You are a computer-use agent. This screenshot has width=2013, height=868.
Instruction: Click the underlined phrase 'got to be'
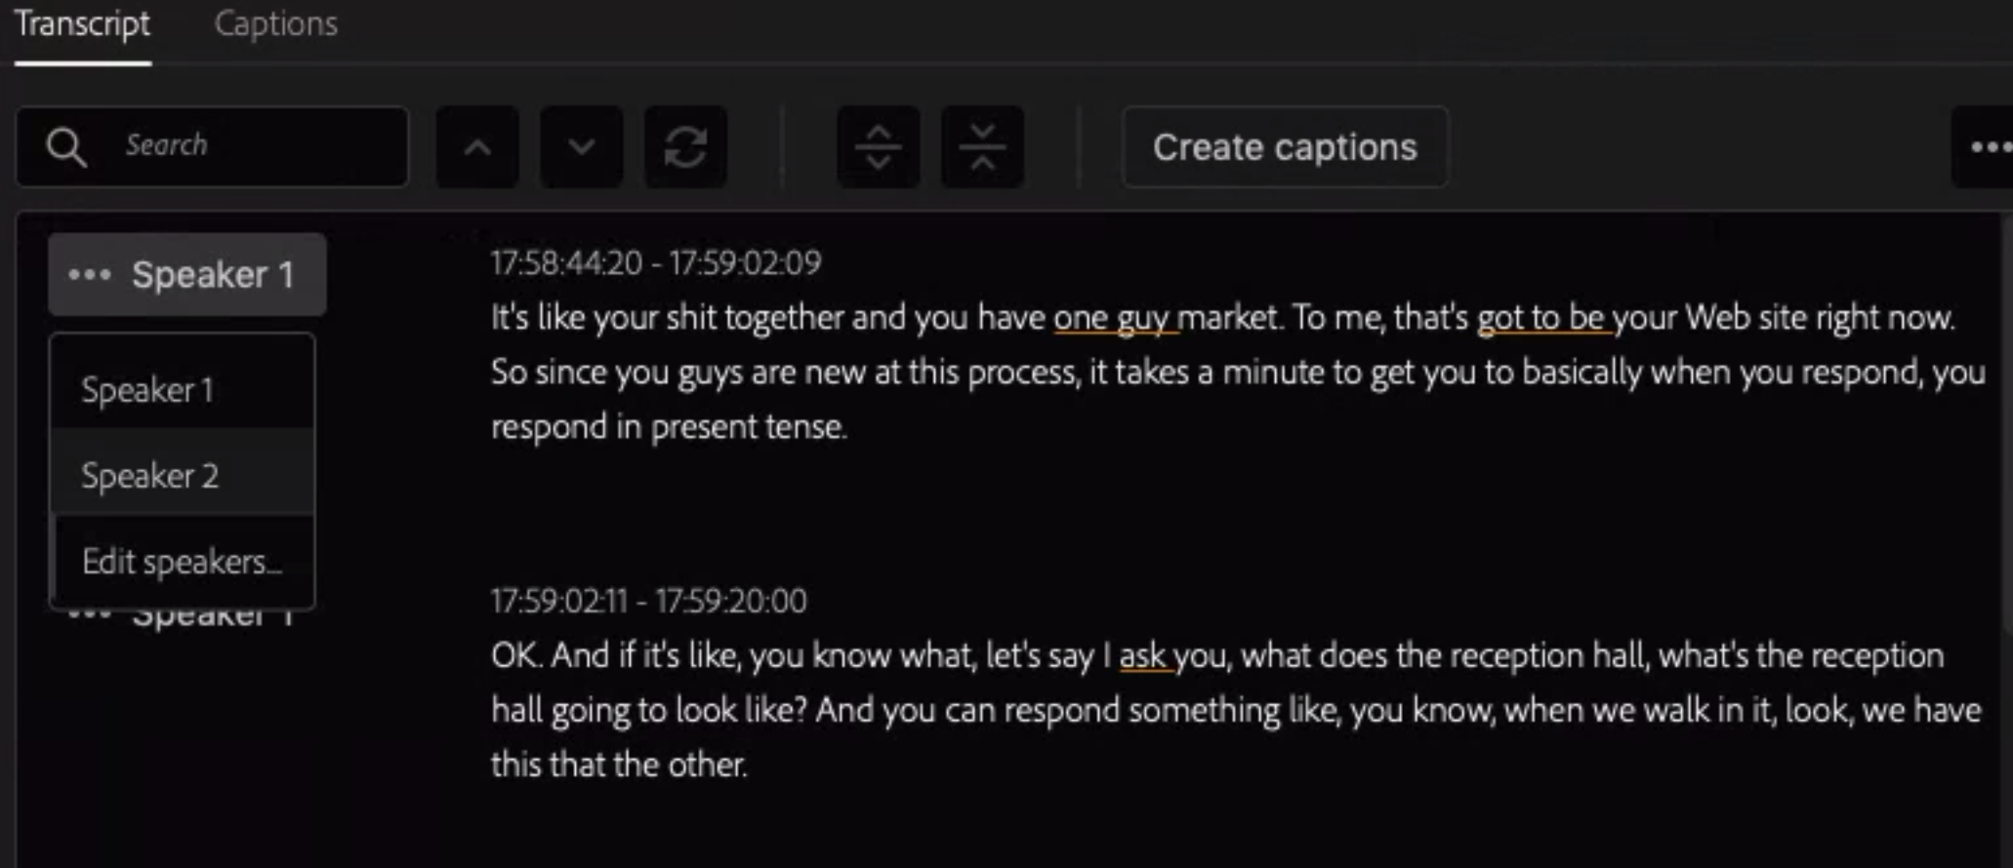point(1541,318)
